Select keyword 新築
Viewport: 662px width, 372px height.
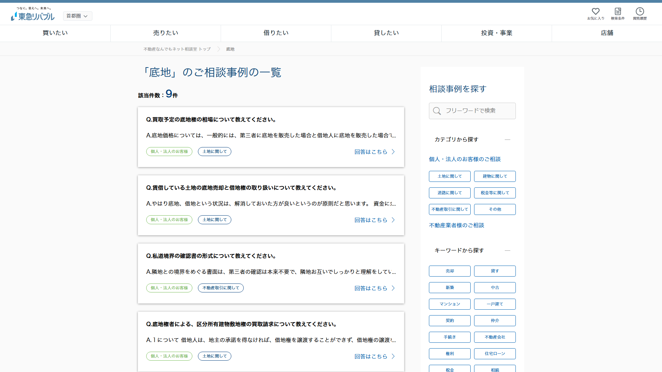point(450,288)
